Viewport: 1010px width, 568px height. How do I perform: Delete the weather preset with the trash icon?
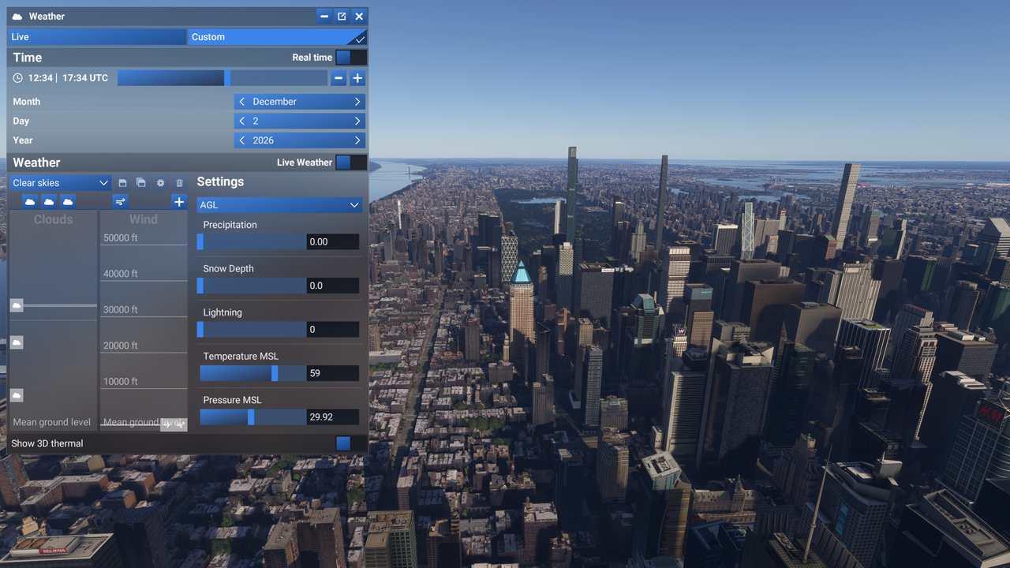(179, 183)
